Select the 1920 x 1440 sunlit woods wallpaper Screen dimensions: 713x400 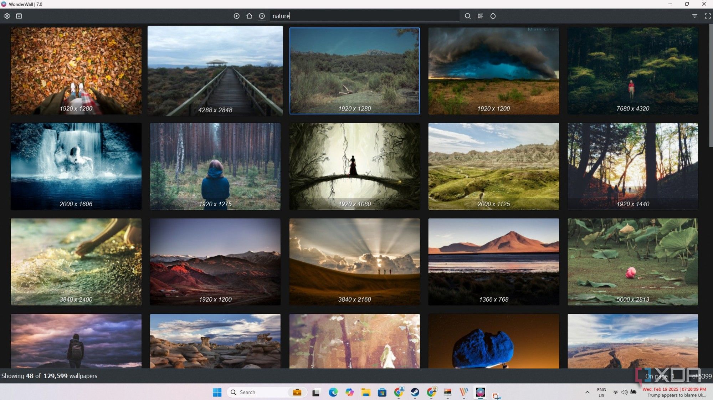tap(633, 166)
